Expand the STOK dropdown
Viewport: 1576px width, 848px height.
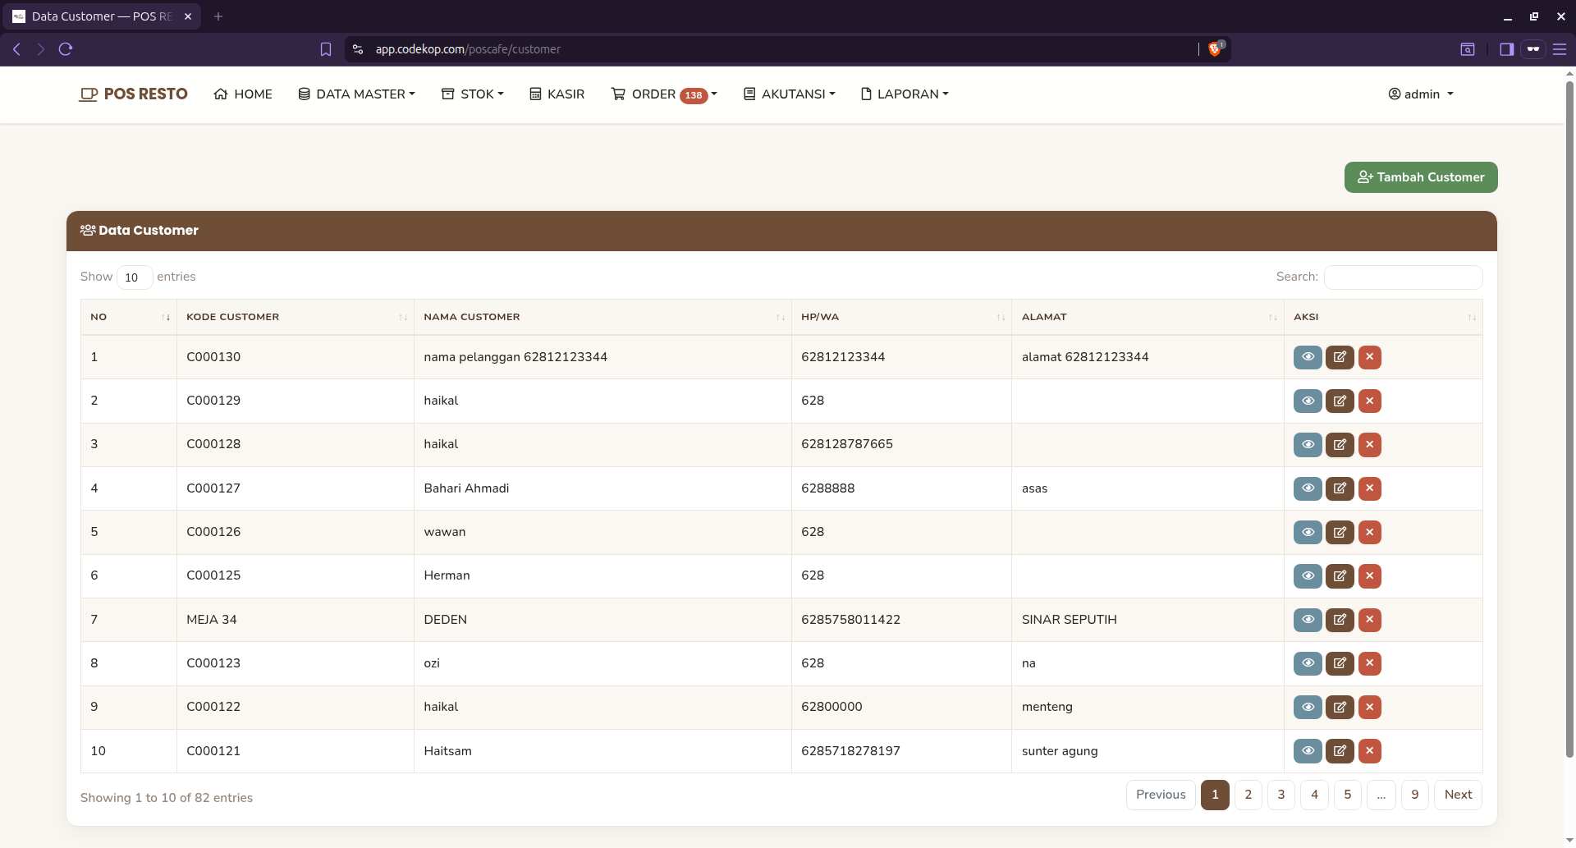point(473,94)
